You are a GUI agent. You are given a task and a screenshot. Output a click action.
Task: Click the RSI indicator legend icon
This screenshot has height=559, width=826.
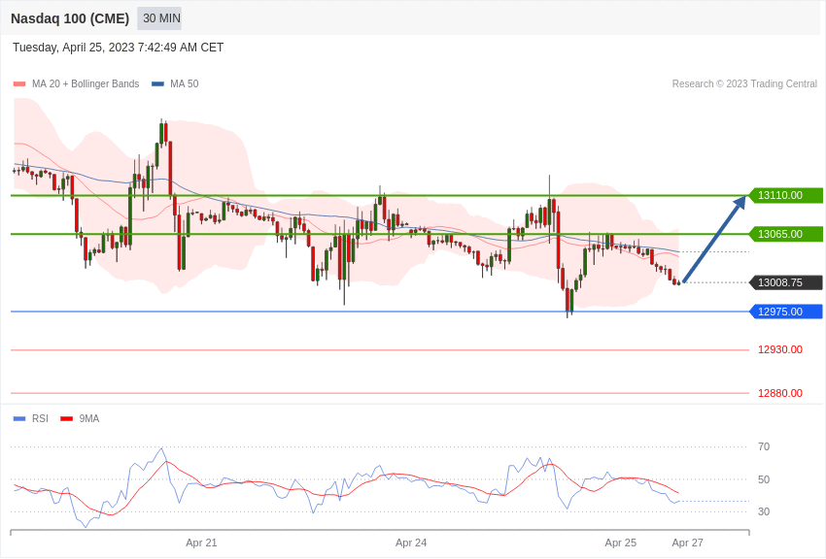pyautogui.click(x=17, y=417)
